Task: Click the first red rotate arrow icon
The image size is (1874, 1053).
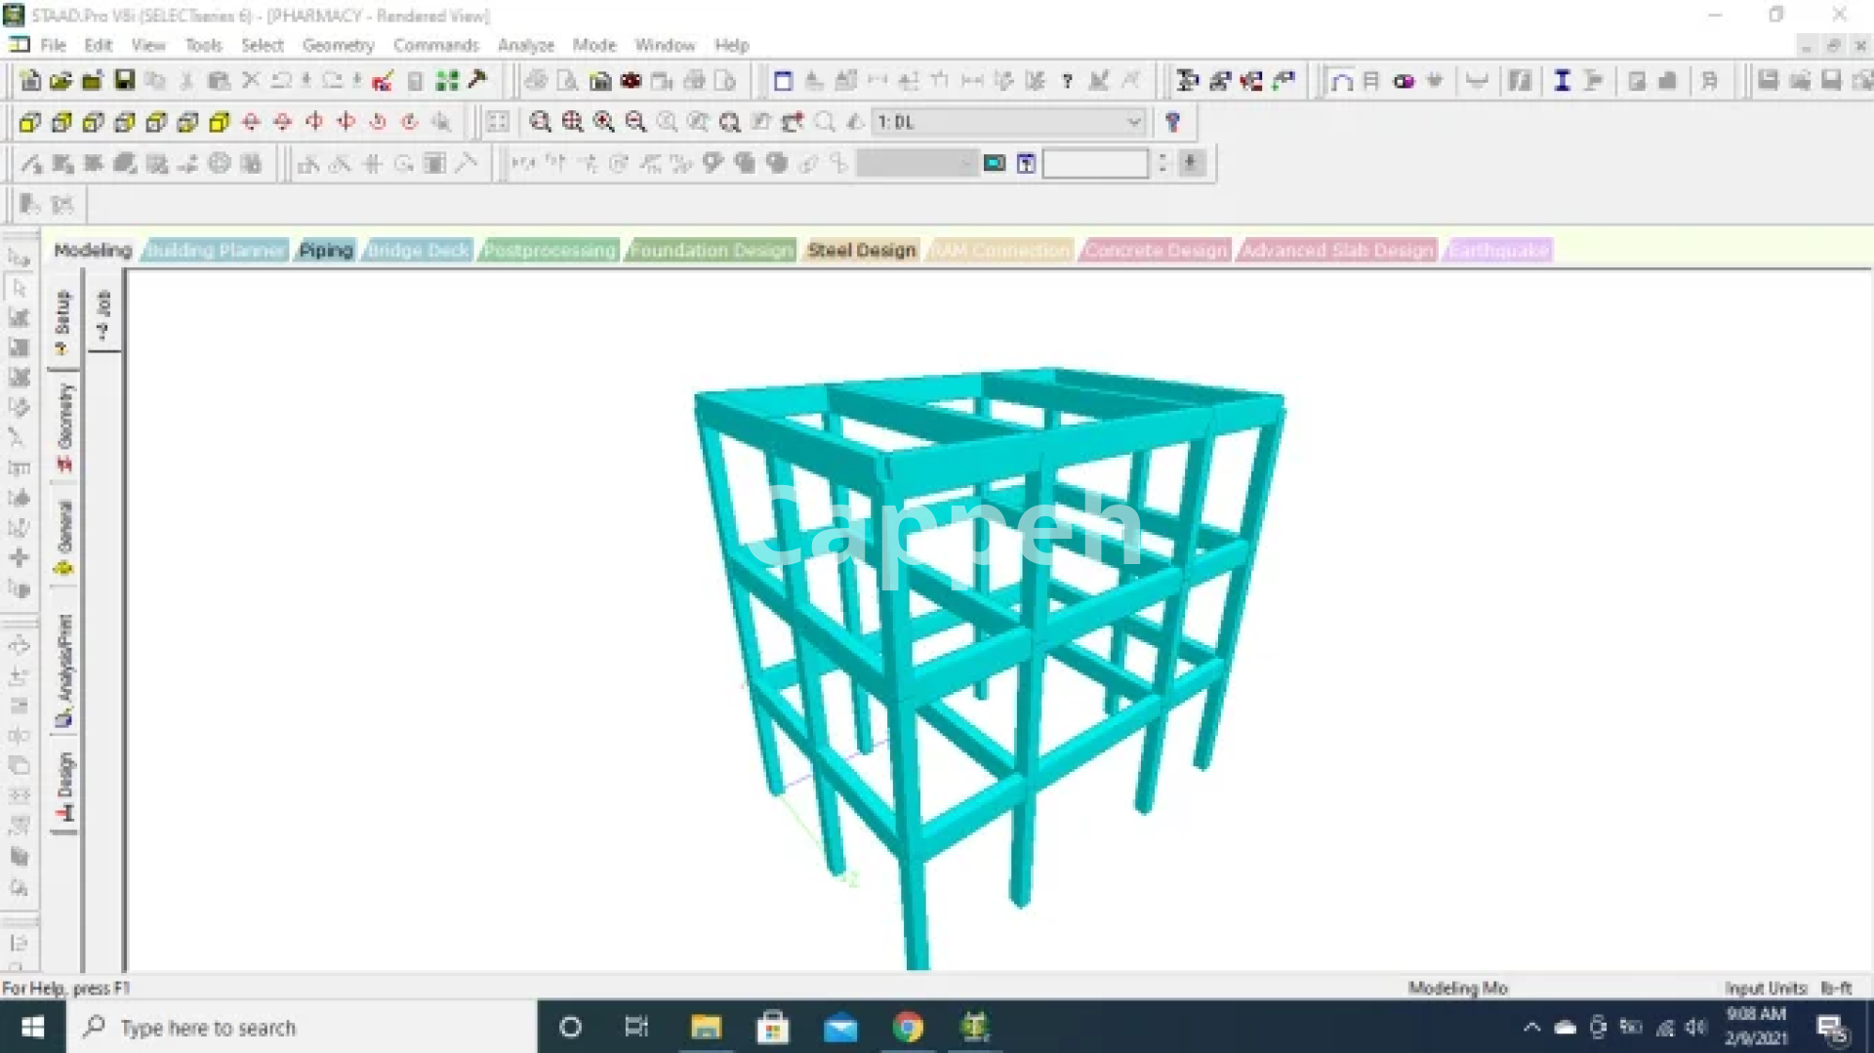Action: (251, 122)
